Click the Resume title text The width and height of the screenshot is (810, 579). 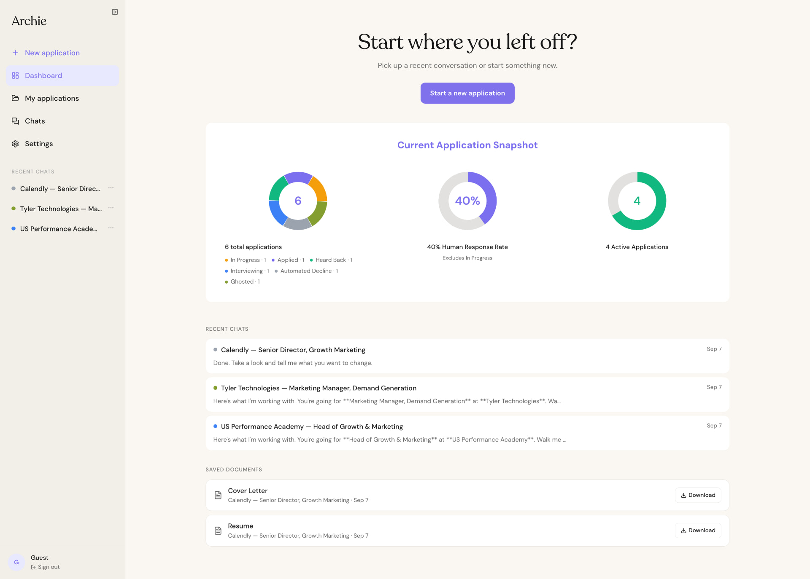point(240,526)
